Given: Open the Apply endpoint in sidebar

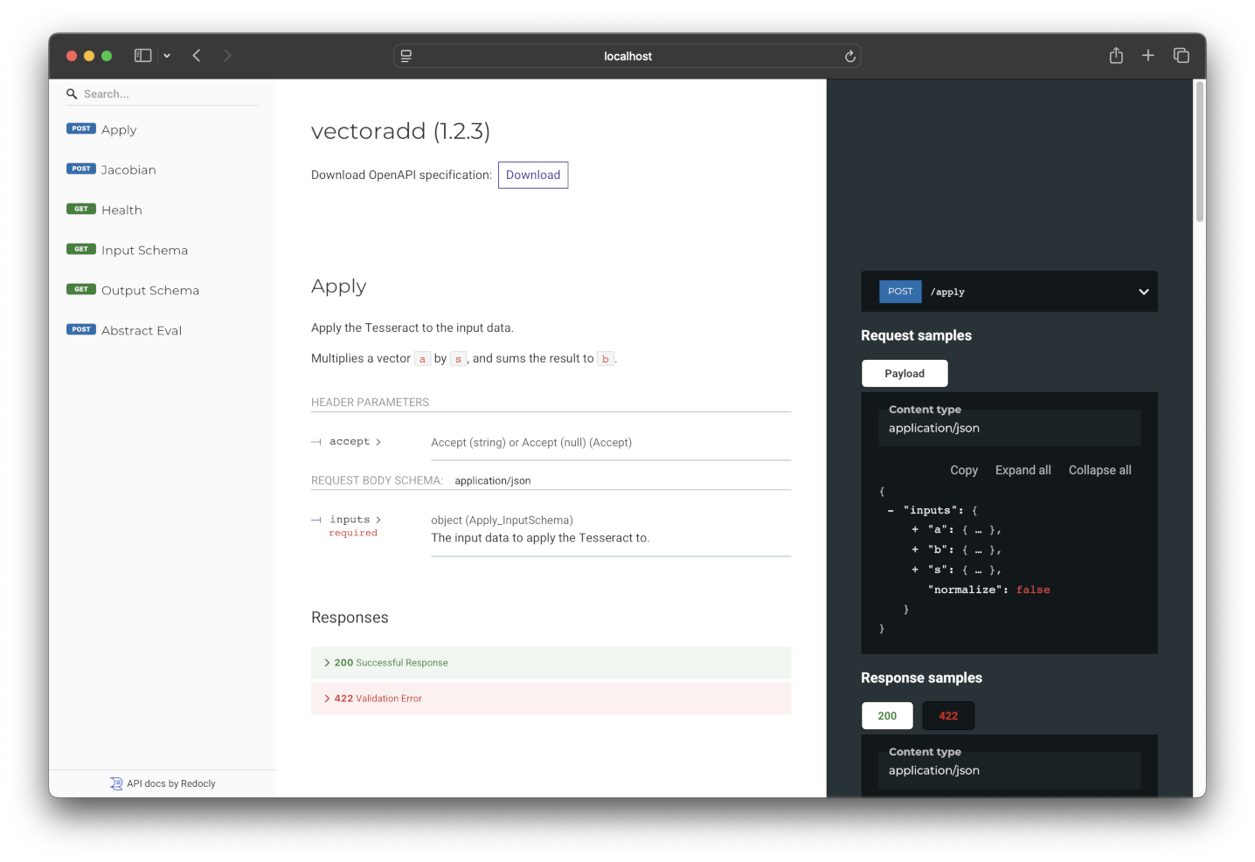Looking at the screenshot, I should (x=162, y=129).
